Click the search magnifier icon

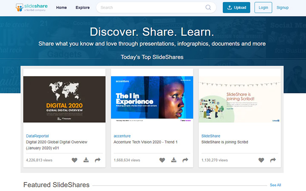tap(208, 7)
